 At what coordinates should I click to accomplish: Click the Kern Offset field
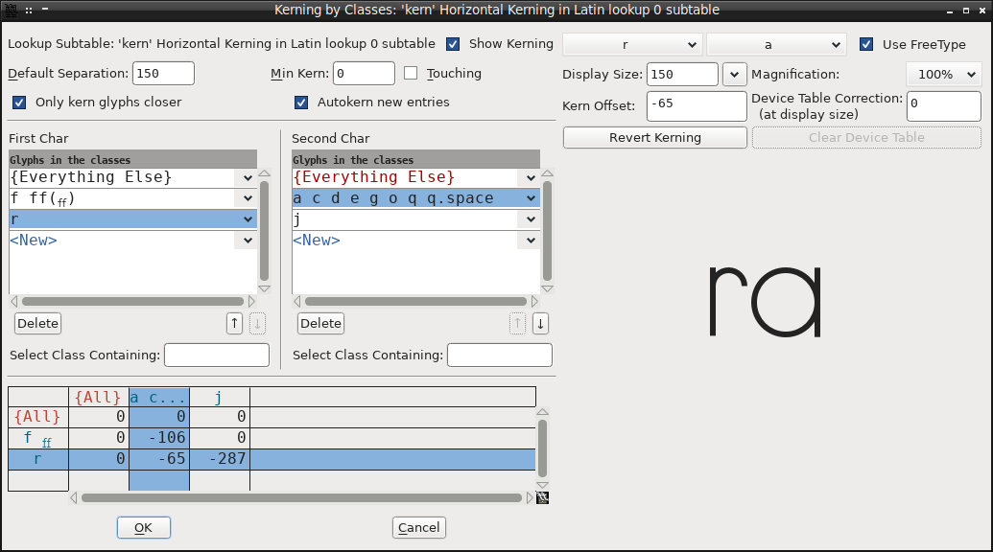click(697, 106)
